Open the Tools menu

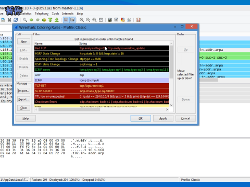point(55,14)
